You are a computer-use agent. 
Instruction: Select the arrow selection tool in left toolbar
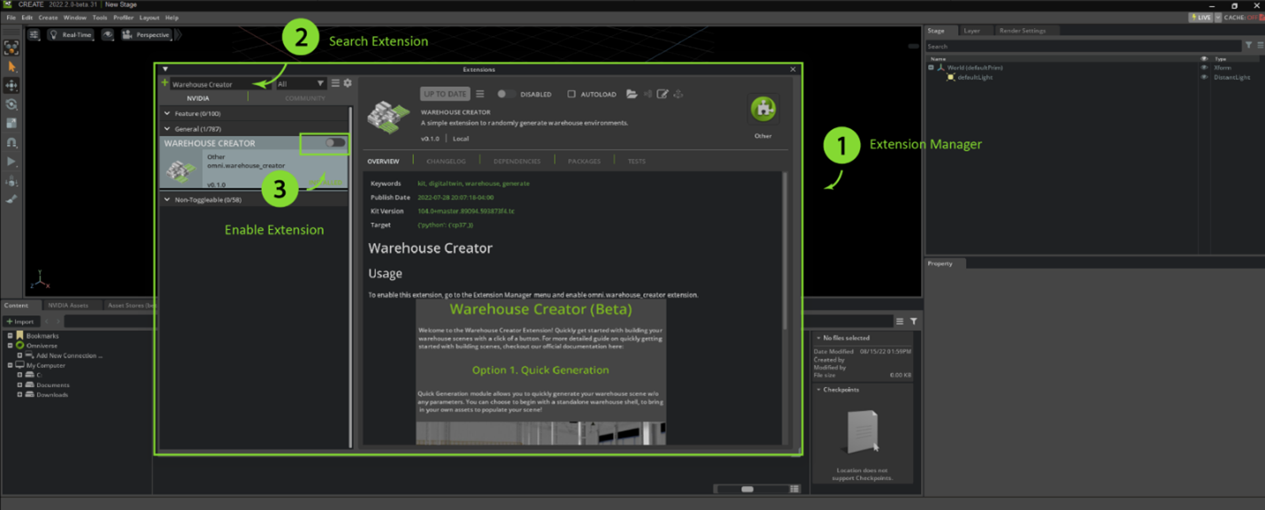(11, 66)
